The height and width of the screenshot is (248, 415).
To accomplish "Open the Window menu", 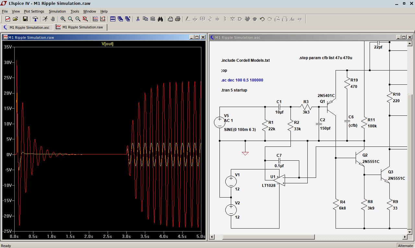I will click(x=90, y=11).
